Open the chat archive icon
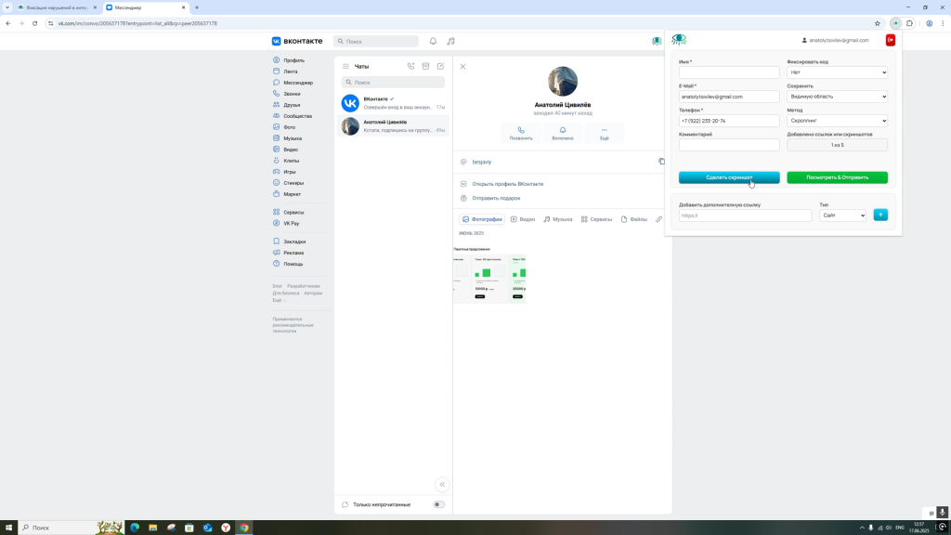 tap(425, 67)
